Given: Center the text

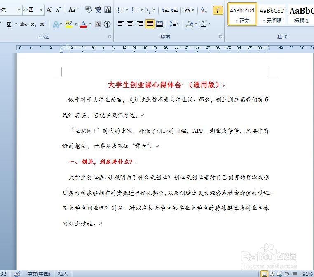Looking at the screenshot, I should 130,24.
